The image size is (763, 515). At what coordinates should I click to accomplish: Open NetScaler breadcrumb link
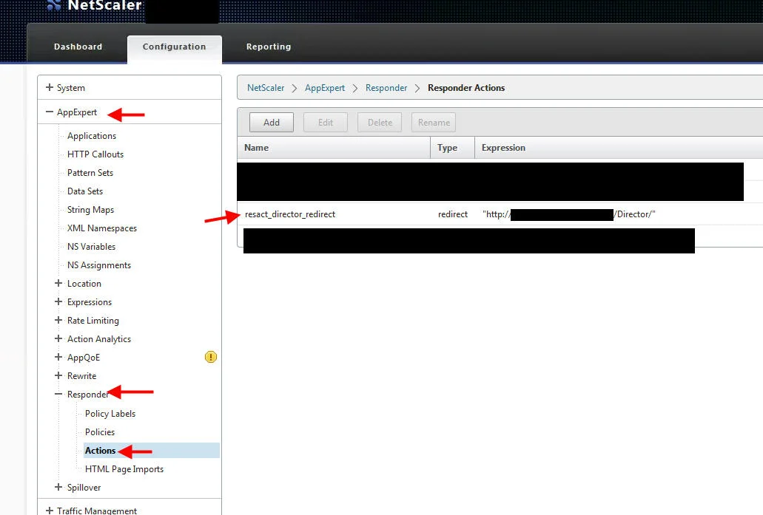click(x=266, y=88)
